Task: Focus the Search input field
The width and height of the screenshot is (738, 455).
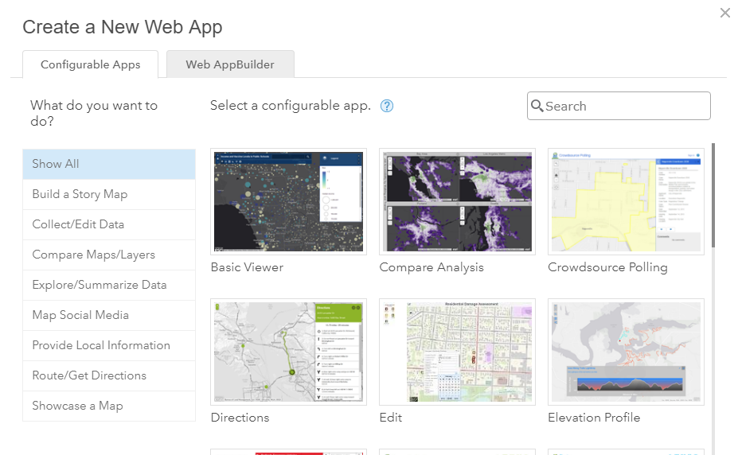Action: coord(619,106)
